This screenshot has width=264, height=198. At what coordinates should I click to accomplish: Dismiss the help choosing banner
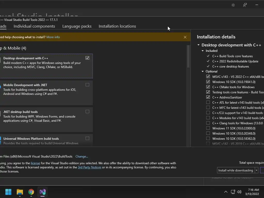click(x=185, y=37)
